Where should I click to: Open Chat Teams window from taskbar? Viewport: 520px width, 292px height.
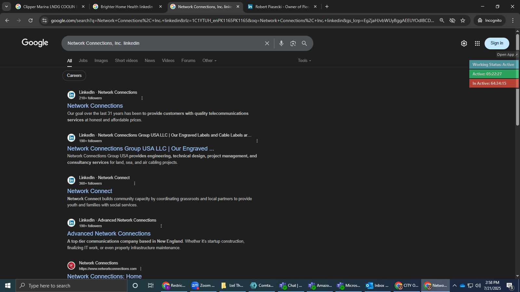tap(291, 286)
